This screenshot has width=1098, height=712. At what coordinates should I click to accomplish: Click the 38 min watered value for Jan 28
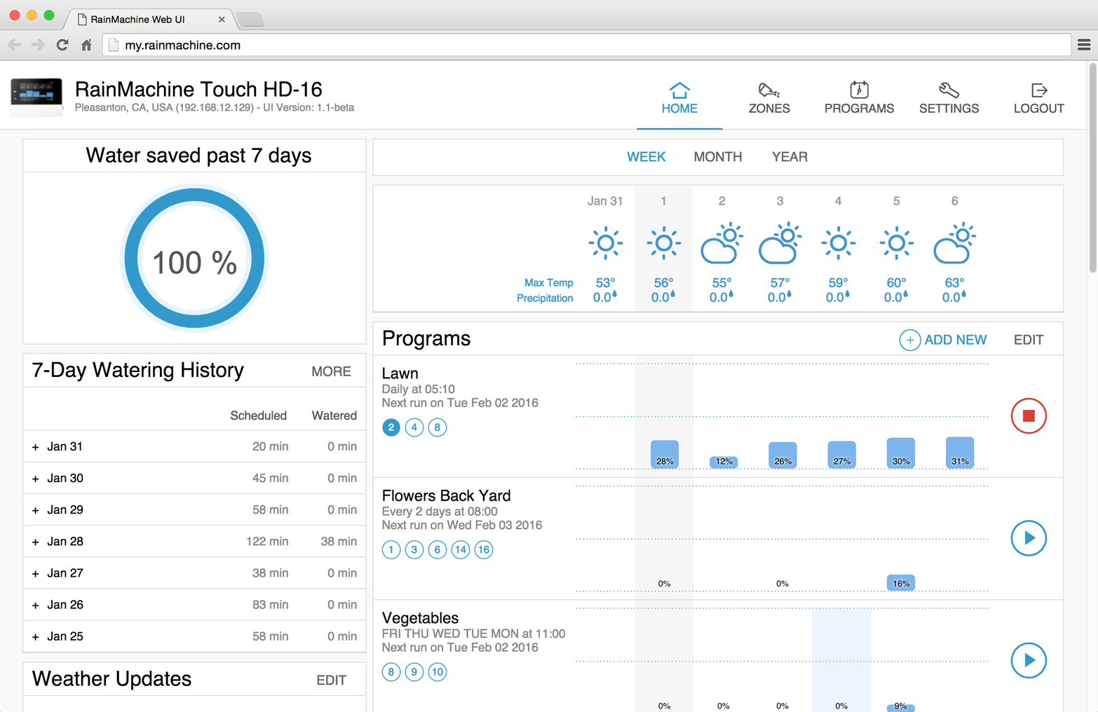click(x=339, y=541)
